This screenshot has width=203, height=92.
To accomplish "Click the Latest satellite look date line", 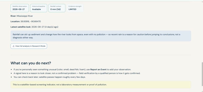I will click(35, 27).
